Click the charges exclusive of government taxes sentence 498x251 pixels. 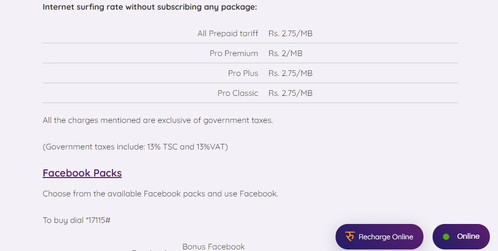click(x=158, y=120)
